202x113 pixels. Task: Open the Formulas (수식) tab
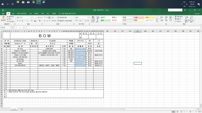coord(30,14)
